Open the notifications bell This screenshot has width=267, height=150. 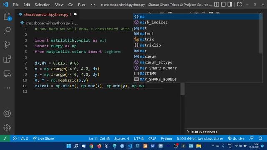(x=260, y=138)
